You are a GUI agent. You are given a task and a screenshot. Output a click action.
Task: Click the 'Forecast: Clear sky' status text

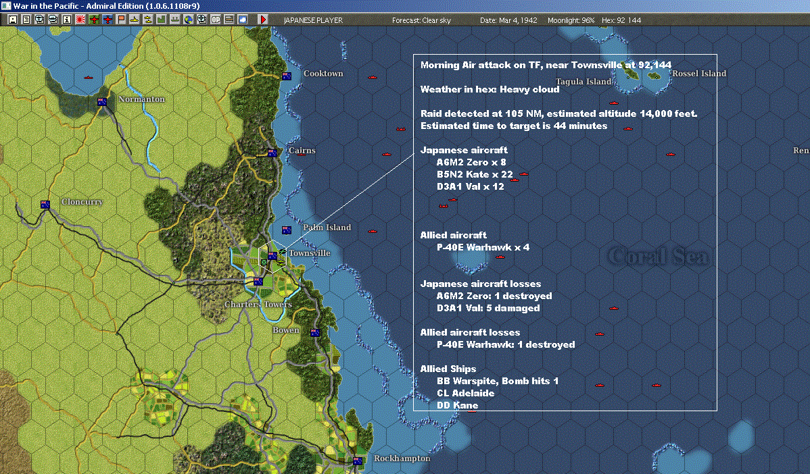click(421, 20)
